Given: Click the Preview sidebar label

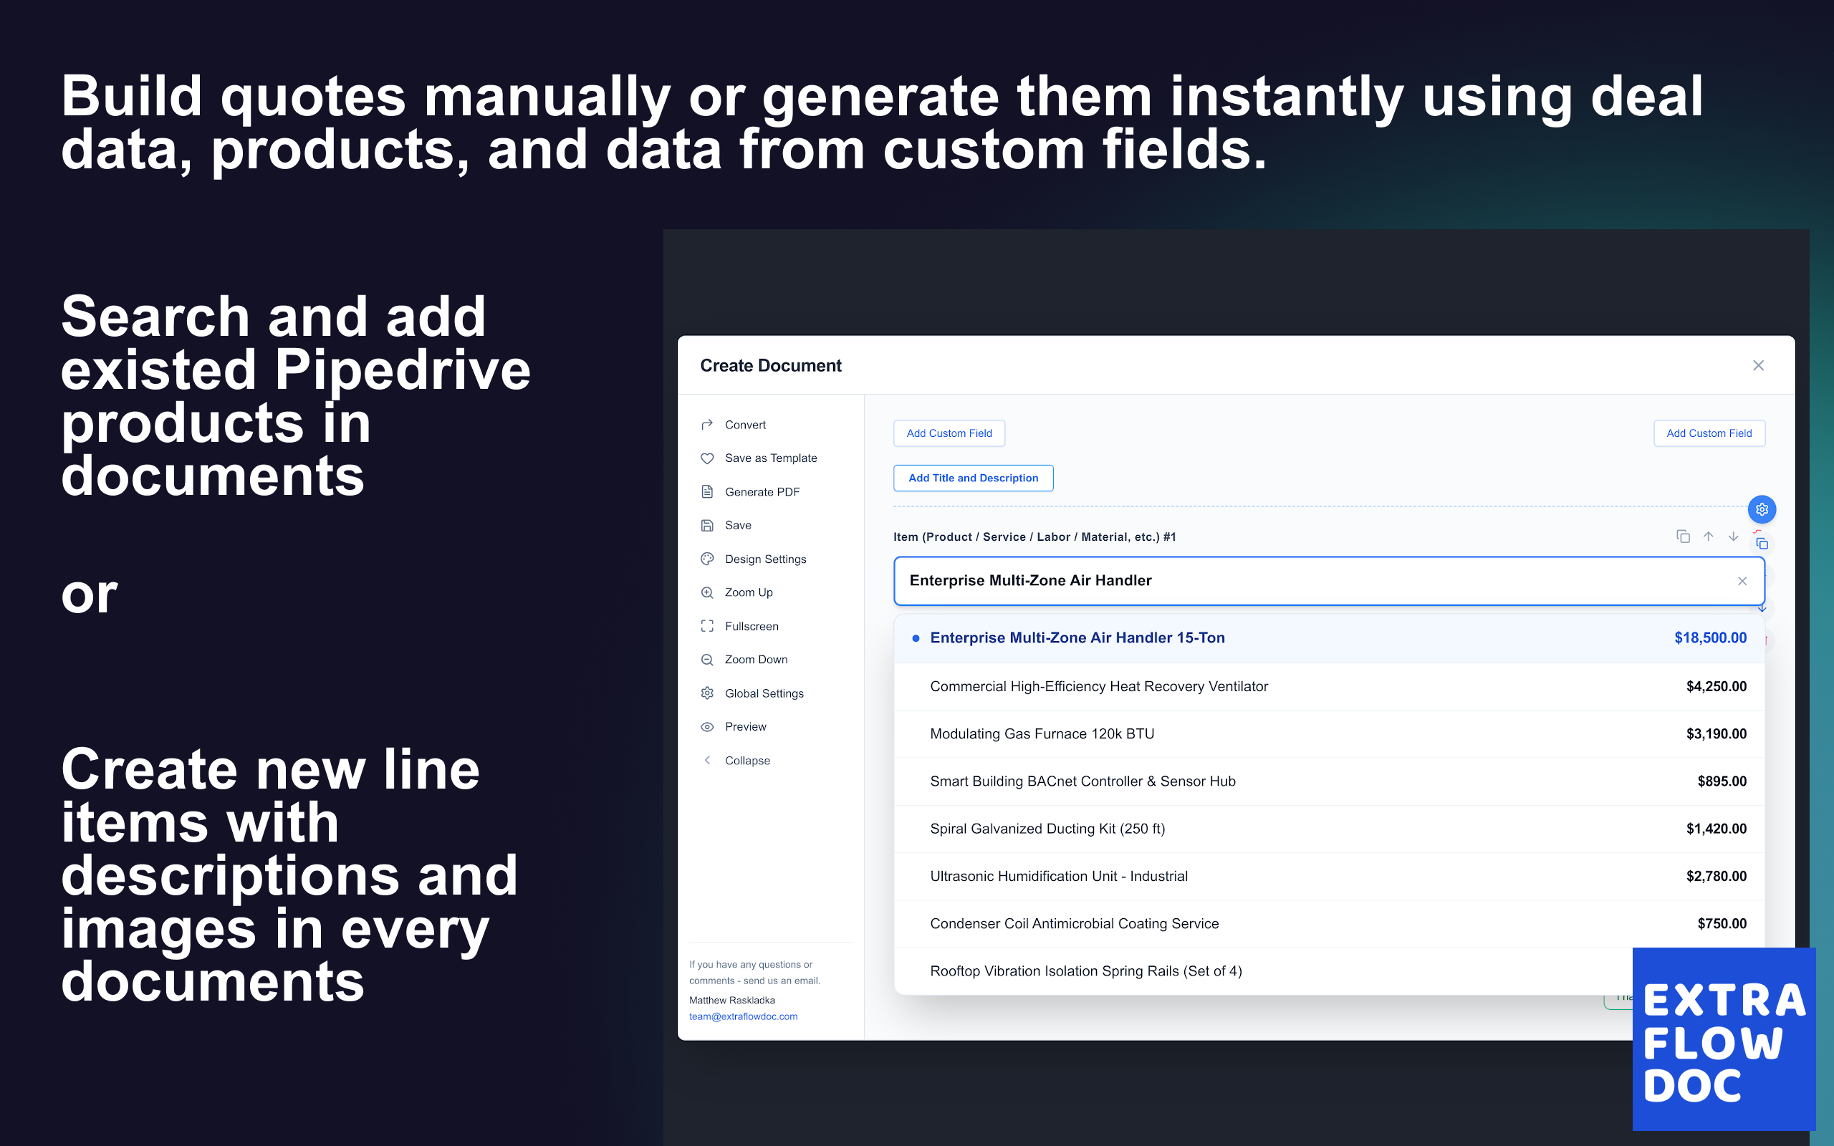Looking at the screenshot, I should click(x=745, y=726).
